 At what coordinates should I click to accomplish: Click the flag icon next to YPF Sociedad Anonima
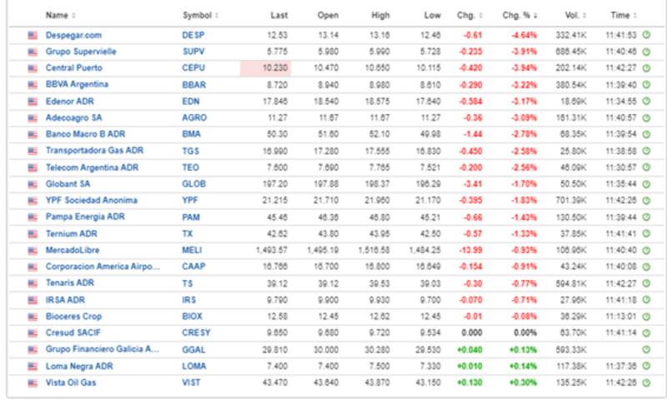[33, 200]
